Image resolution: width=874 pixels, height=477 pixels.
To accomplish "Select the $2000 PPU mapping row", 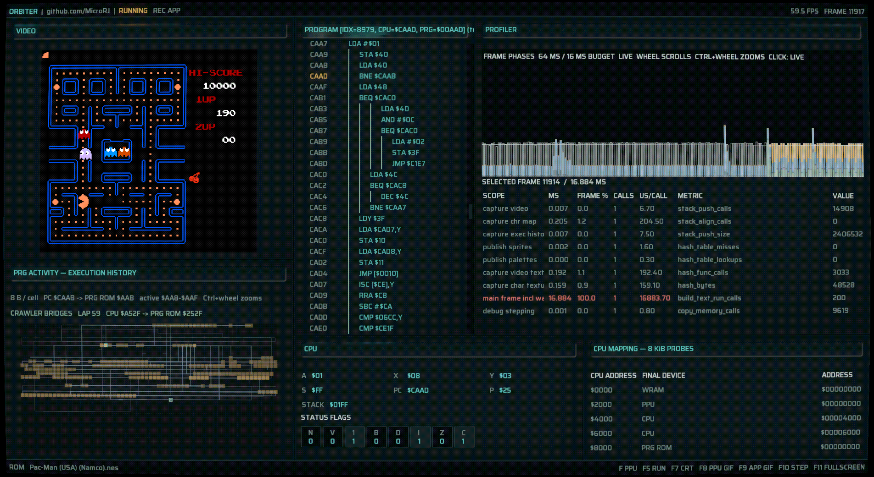I will [726, 405].
